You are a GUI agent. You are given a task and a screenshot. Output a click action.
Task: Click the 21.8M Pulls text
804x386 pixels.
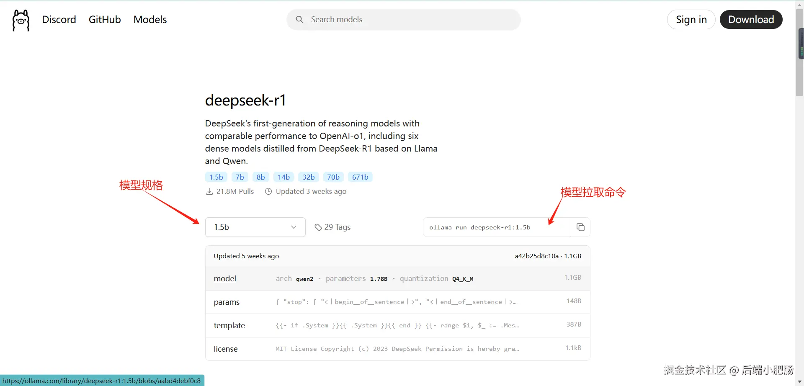click(x=235, y=191)
